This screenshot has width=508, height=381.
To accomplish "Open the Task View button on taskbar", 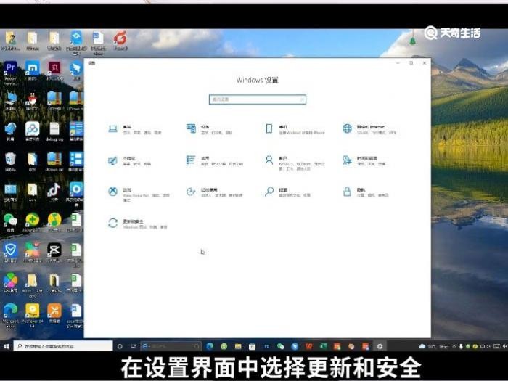I will point(134,346).
